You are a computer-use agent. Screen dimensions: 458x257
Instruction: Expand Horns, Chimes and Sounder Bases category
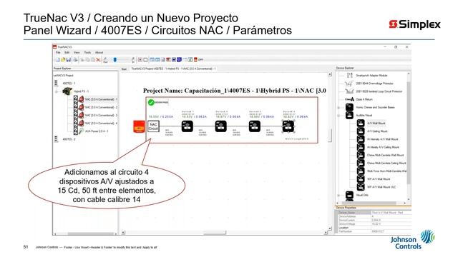[338, 108]
